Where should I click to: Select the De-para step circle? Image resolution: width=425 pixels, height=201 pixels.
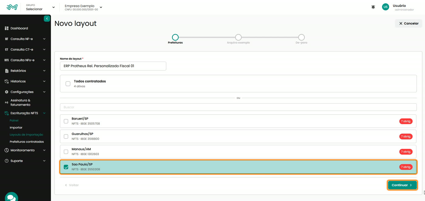click(x=301, y=37)
